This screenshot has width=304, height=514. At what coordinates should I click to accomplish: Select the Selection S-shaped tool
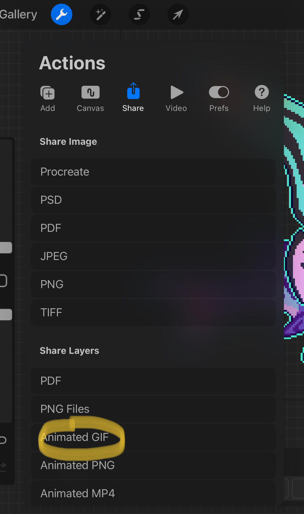click(x=139, y=14)
